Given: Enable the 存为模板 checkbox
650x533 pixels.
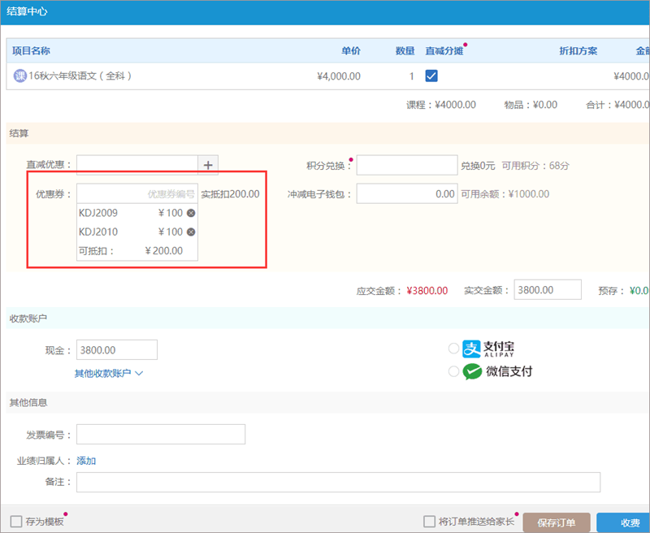Looking at the screenshot, I should point(16,522).
